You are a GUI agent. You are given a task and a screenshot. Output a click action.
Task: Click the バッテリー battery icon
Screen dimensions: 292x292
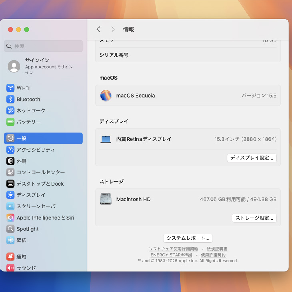pos(10,122)
